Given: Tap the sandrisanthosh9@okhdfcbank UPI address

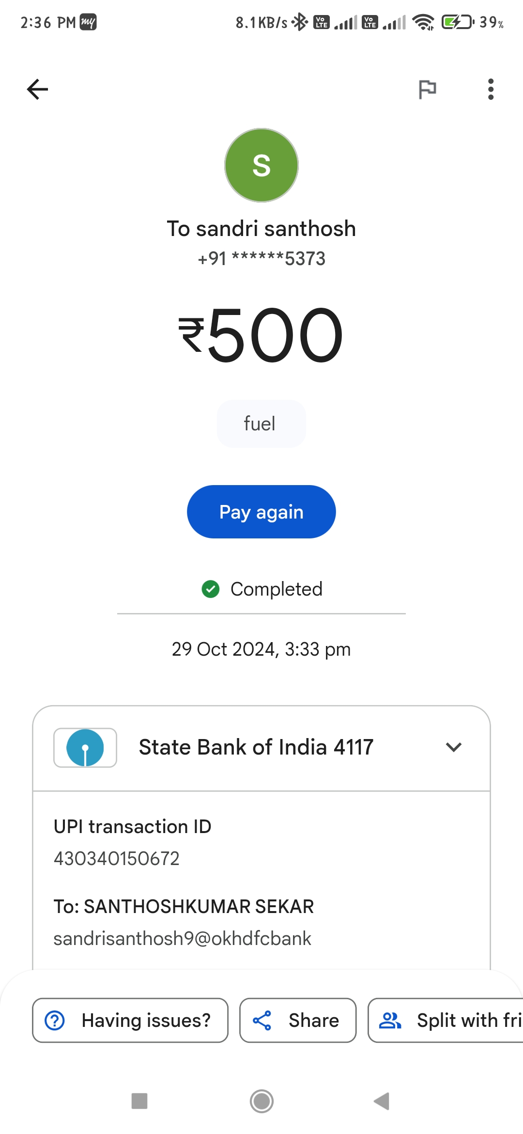Looking at the screenshot, I should click(183, 939).
